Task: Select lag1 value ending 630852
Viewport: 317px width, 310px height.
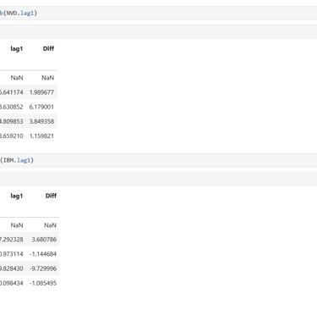Action: pos(12,107)
